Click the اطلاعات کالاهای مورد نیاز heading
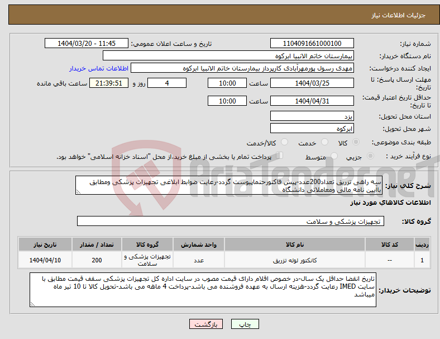 tap(390, 203)
